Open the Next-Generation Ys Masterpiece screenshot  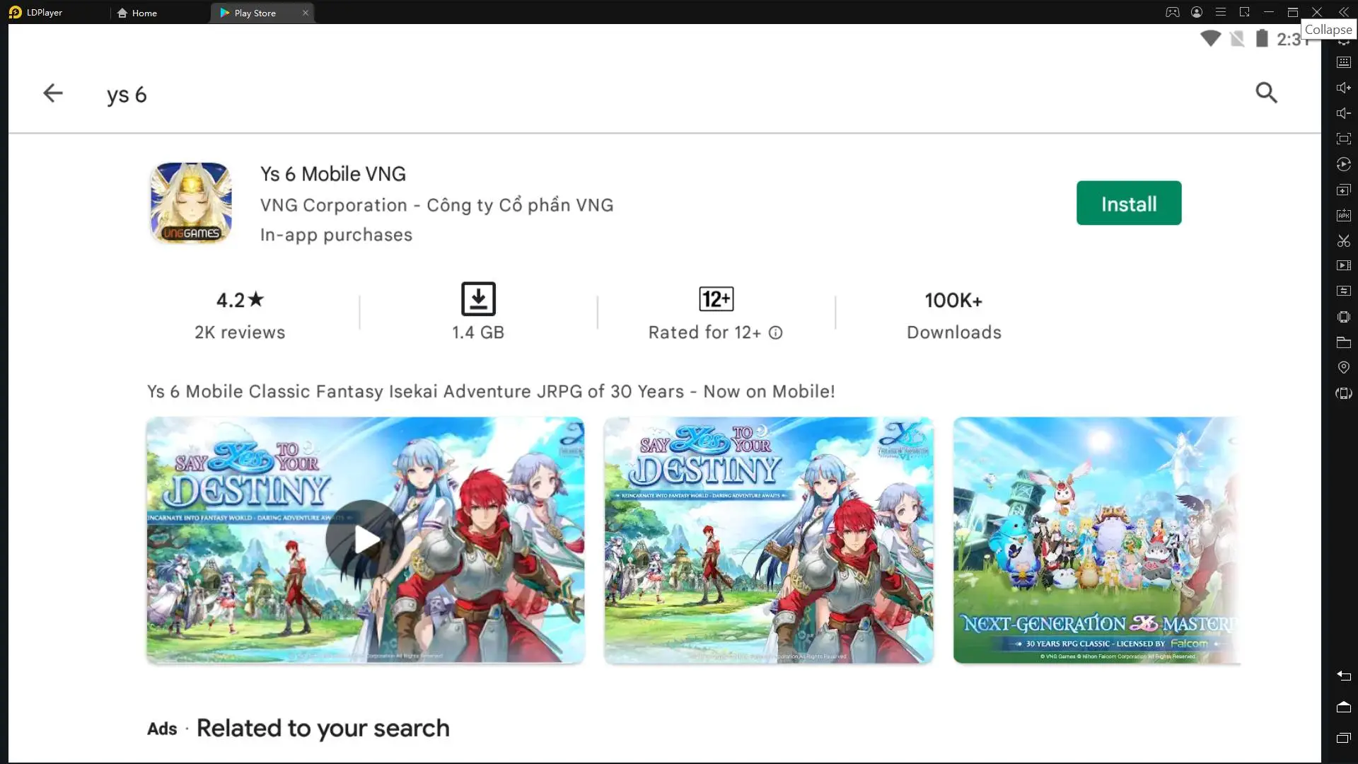[x=1096, y=540]
